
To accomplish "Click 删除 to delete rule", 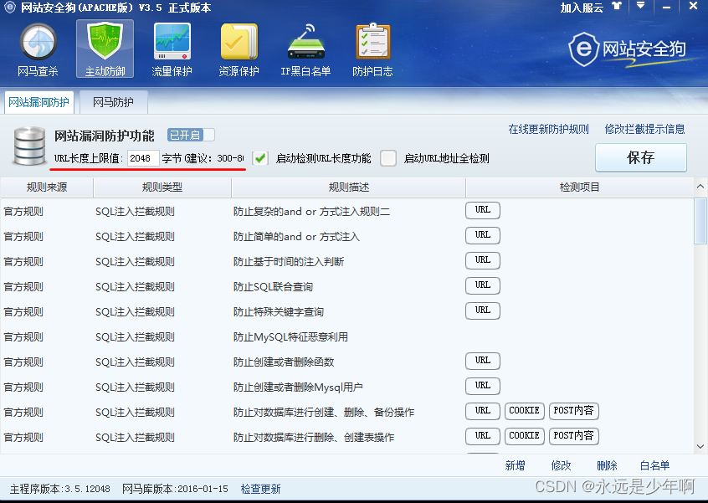I will (x=607, y=465).
